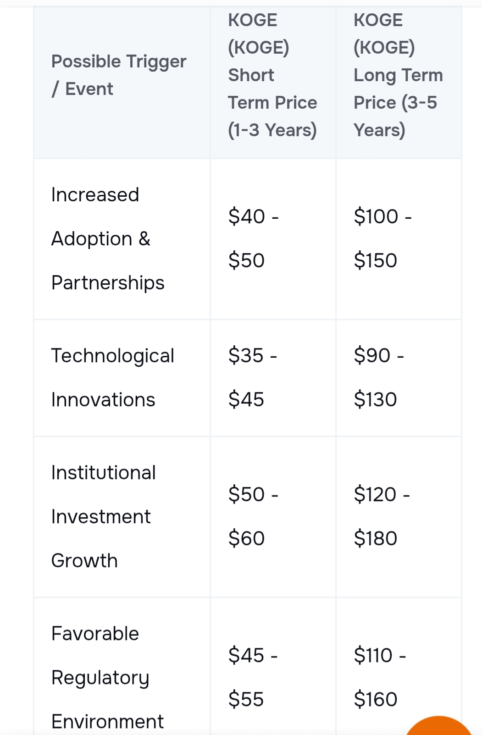Click the KOGE Short Term Price header
This screenshot has height=735, width=482.
pos(272,75)
